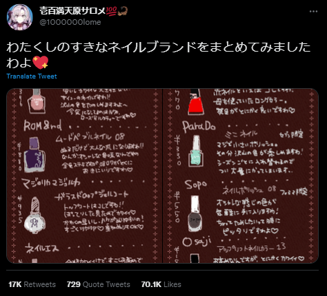Open the left attached nail brand image
Screen dimensions: 327x296
point(84,176)
